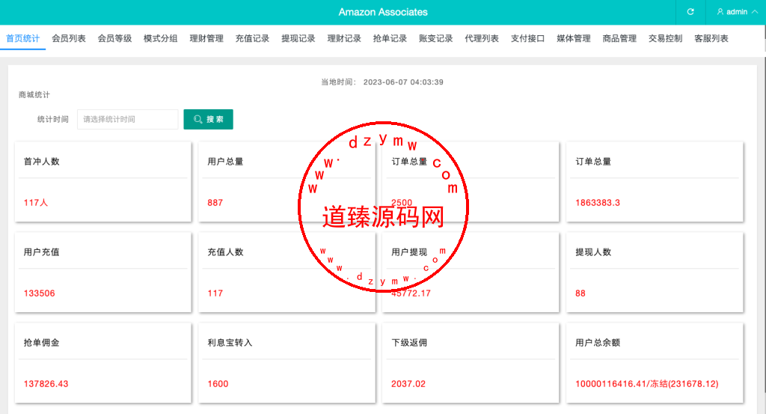This screenshot has width=766, height=414.
Task: Open the 交易控制 tab
Action: click(666, 38)
